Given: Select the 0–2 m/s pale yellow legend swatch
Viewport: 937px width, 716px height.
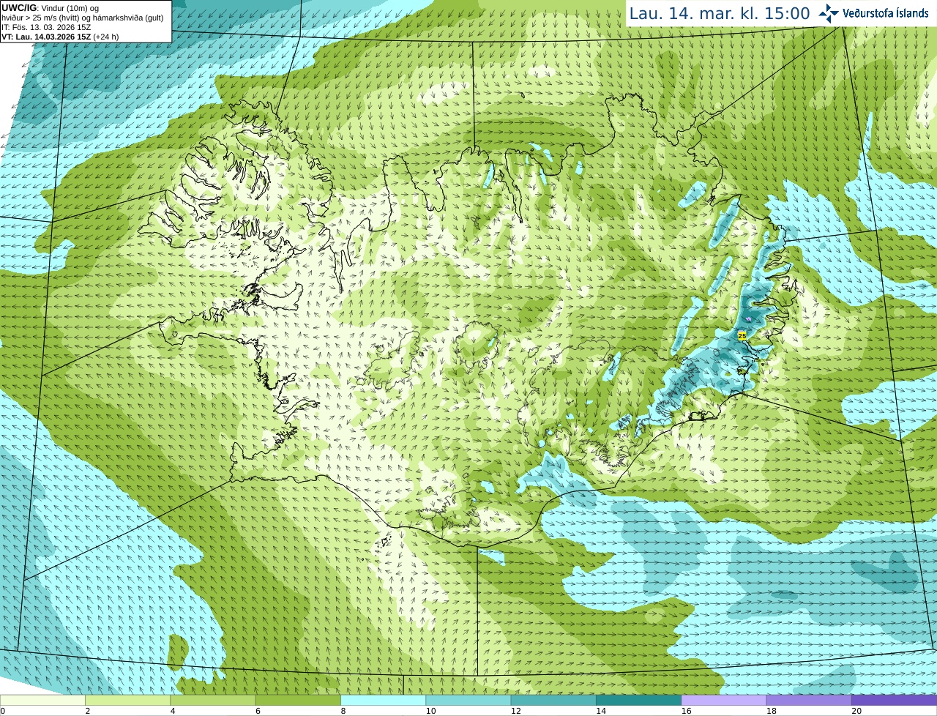Looking at the screenshot, I should [x=42, y=700].
